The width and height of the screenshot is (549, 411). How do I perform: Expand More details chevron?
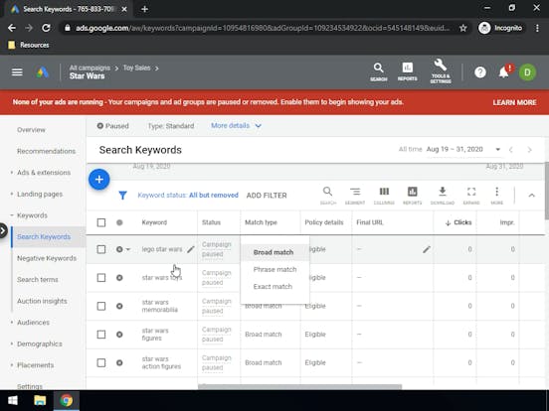pos(259,126)
